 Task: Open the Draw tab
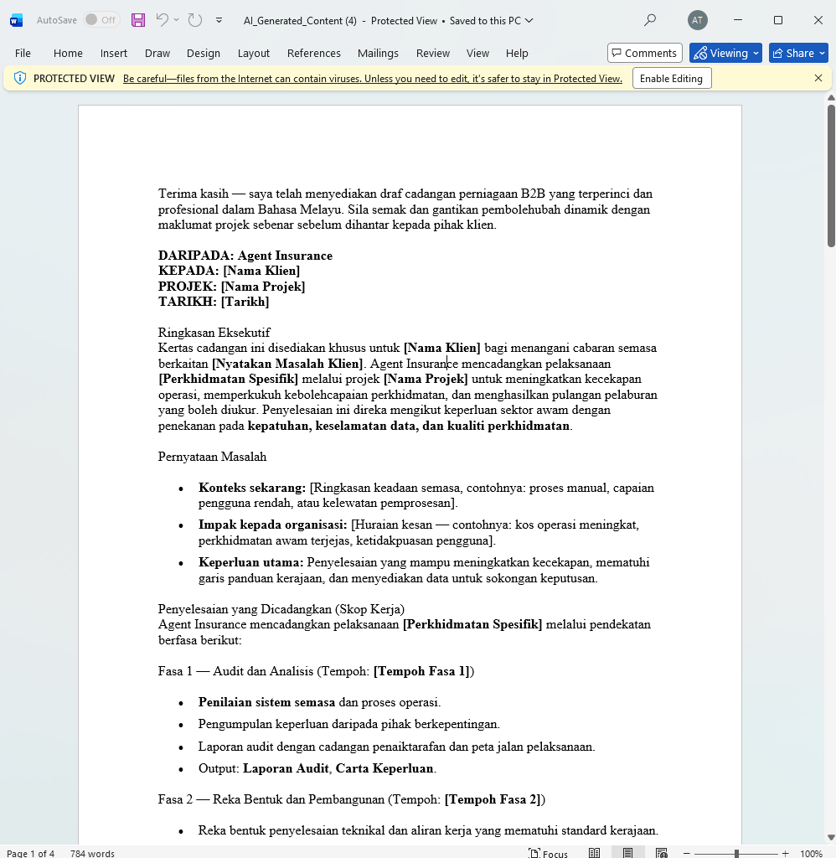pos(157,53)
